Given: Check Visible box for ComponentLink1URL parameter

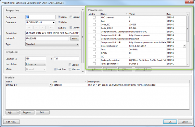Looking at the screenshot, I should coord(94,35).
